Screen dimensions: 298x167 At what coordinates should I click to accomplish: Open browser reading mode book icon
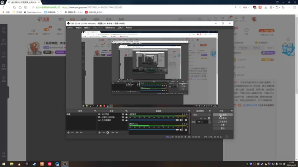(x=26, y=7)
